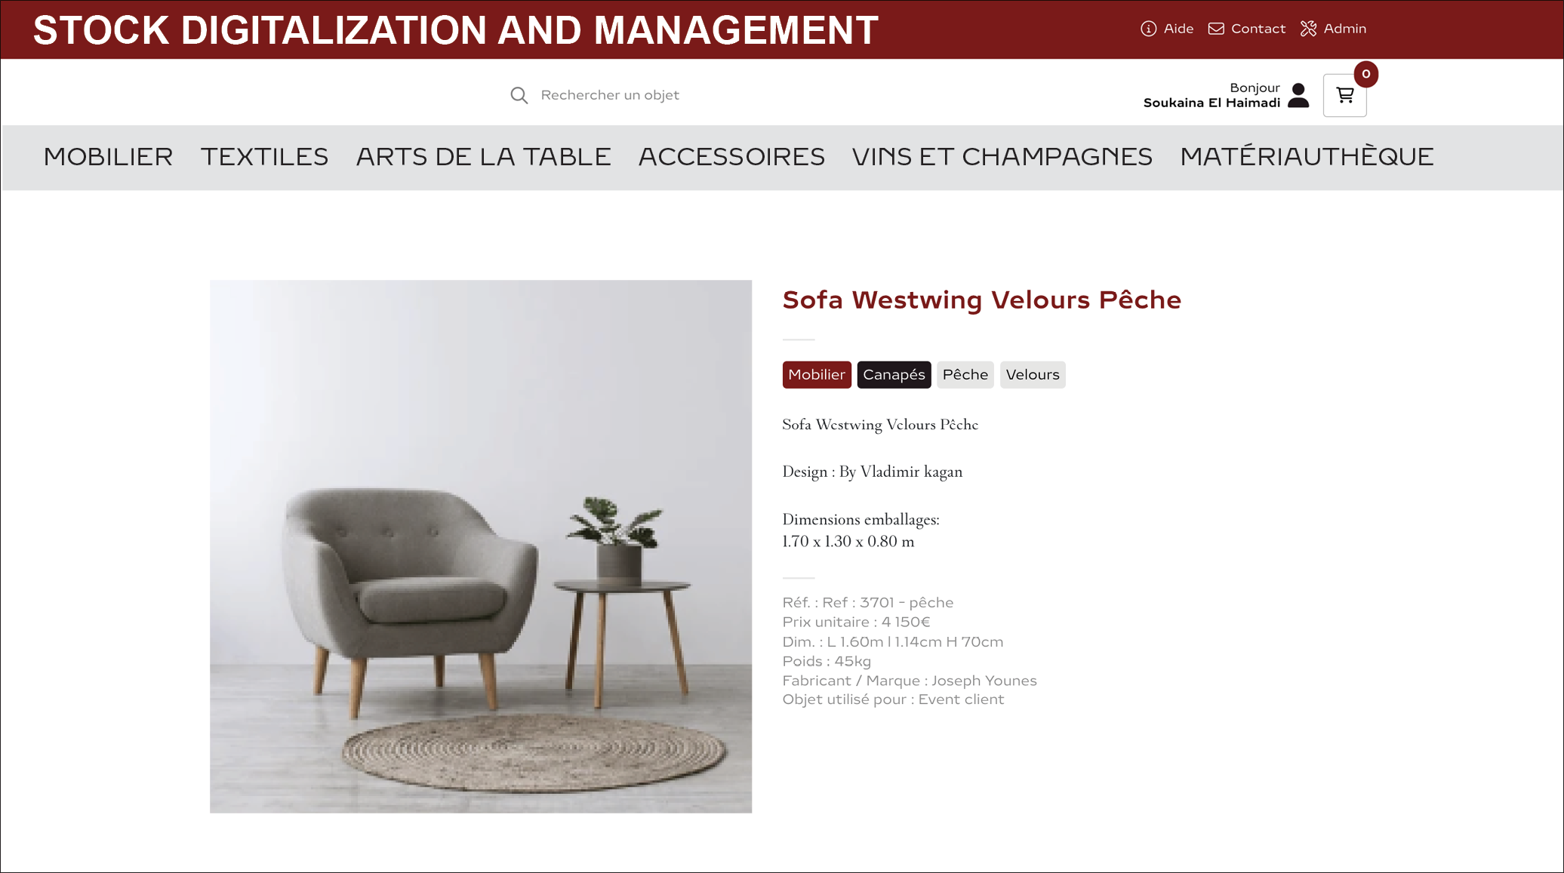Go to Arts de la Table
The image size is (1564, 873).
point(483,157)
